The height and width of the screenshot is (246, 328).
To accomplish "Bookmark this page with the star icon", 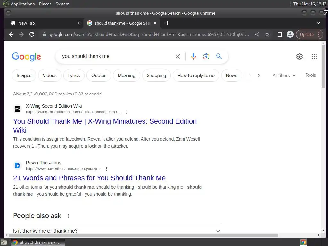I will coord(267,34).
